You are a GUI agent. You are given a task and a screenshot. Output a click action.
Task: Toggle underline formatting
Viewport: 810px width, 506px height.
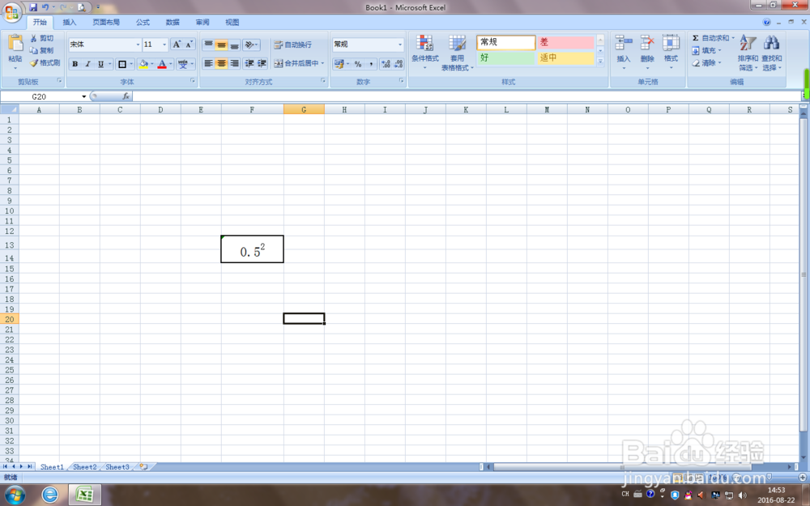pos(100,64)
